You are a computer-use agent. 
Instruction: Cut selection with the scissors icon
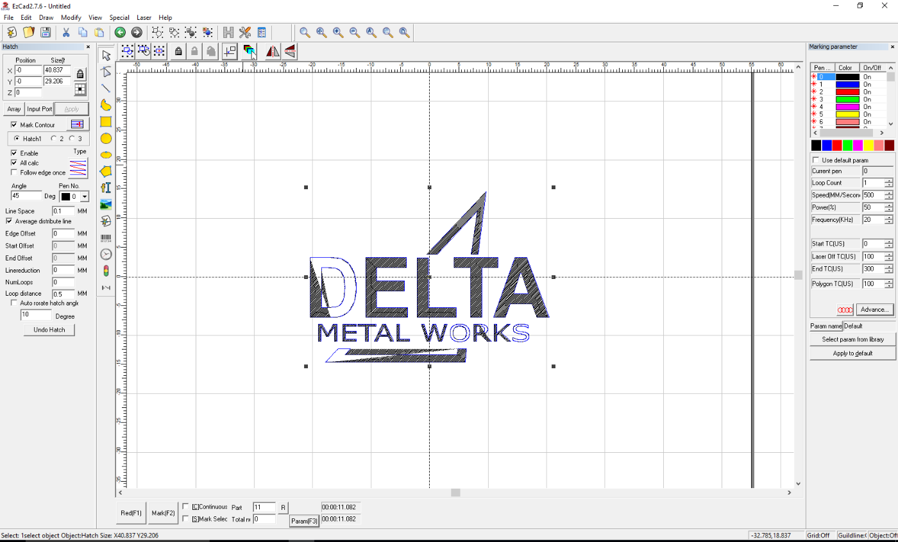point(65,32)
